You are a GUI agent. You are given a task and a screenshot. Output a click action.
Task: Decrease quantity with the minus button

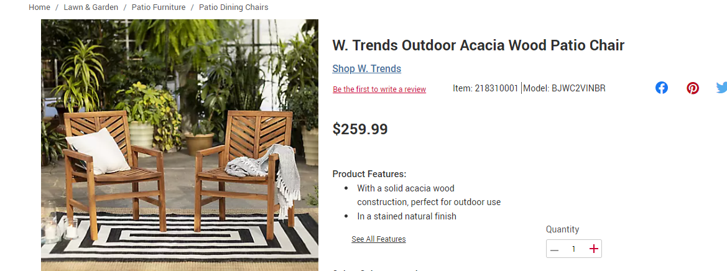click(555, 249)
